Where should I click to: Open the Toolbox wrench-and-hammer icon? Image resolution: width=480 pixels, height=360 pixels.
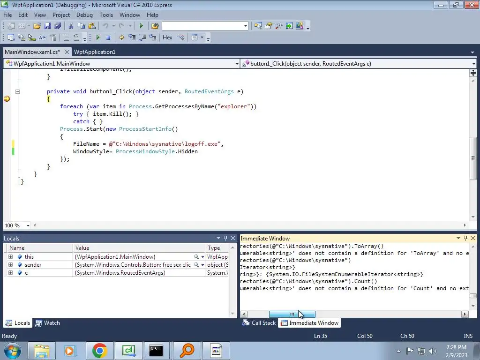coord(278,26)
